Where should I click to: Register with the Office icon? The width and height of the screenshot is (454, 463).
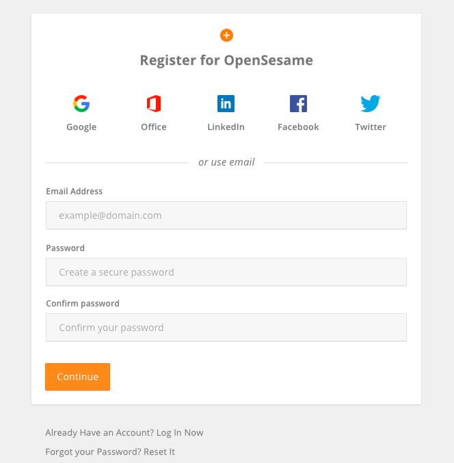tap(154, 104)
